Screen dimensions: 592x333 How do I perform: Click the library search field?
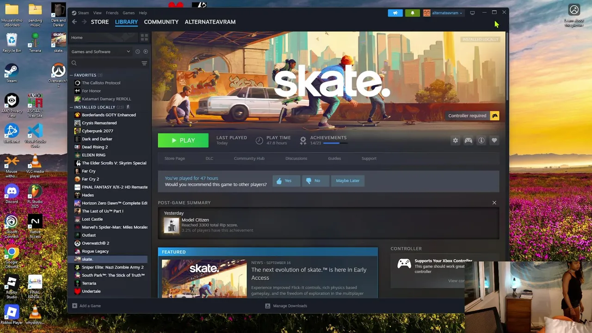pyautogui.click(x=105, y=63)
